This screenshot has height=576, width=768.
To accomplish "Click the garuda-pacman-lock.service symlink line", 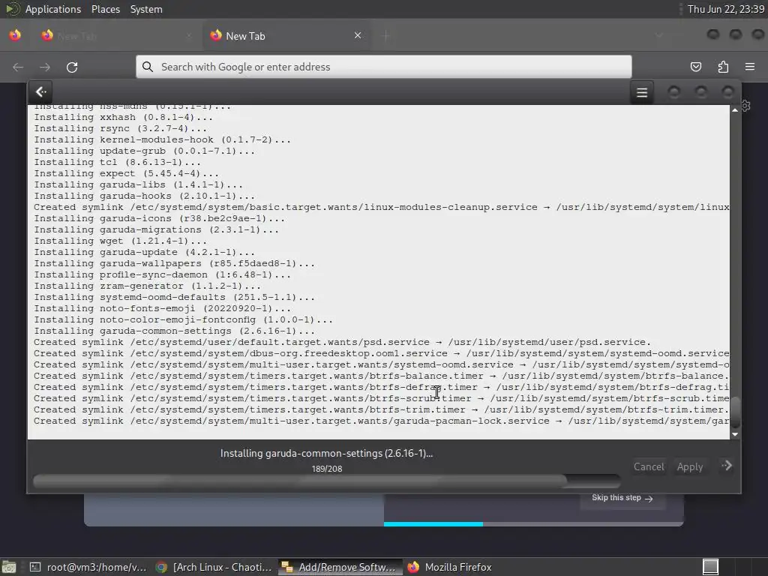I will [x=381, y=421].
